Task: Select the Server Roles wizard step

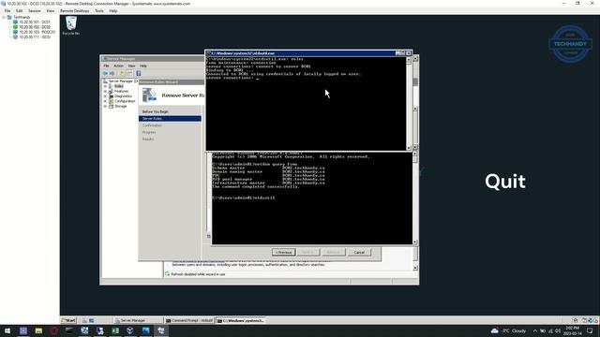Action: (170, 119)
